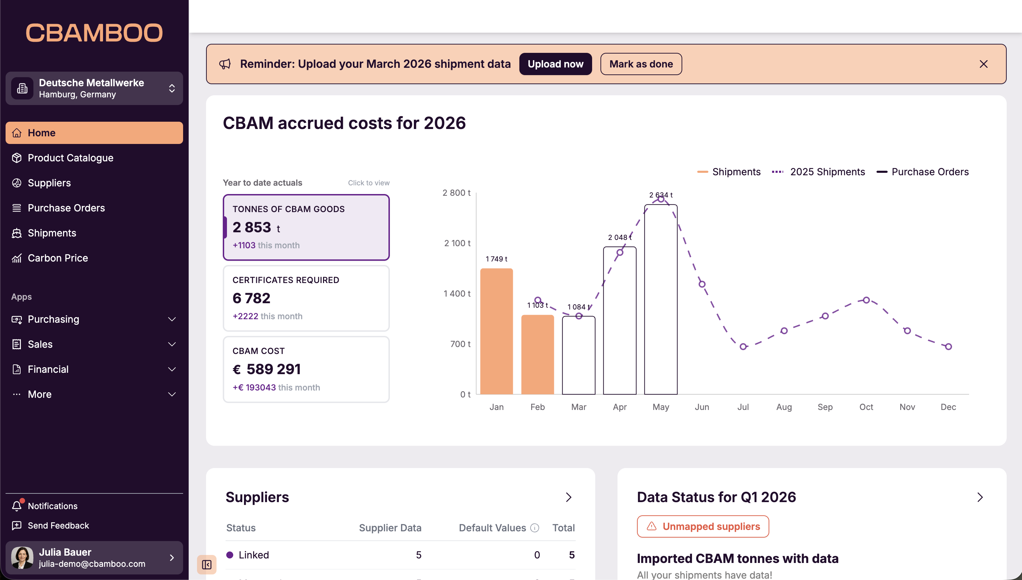
Task: Open the Shipments section
Action: [52, 233]
